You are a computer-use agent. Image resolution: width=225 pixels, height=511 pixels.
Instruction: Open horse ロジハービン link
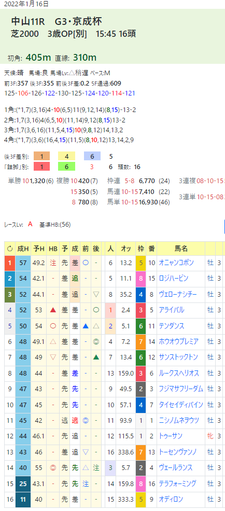point(173,278)
